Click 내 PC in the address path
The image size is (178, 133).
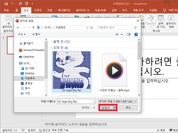click(x=48, y=27)
